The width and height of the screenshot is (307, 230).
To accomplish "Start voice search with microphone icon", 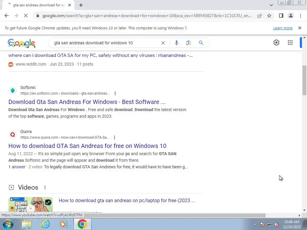I will [176, 43].
